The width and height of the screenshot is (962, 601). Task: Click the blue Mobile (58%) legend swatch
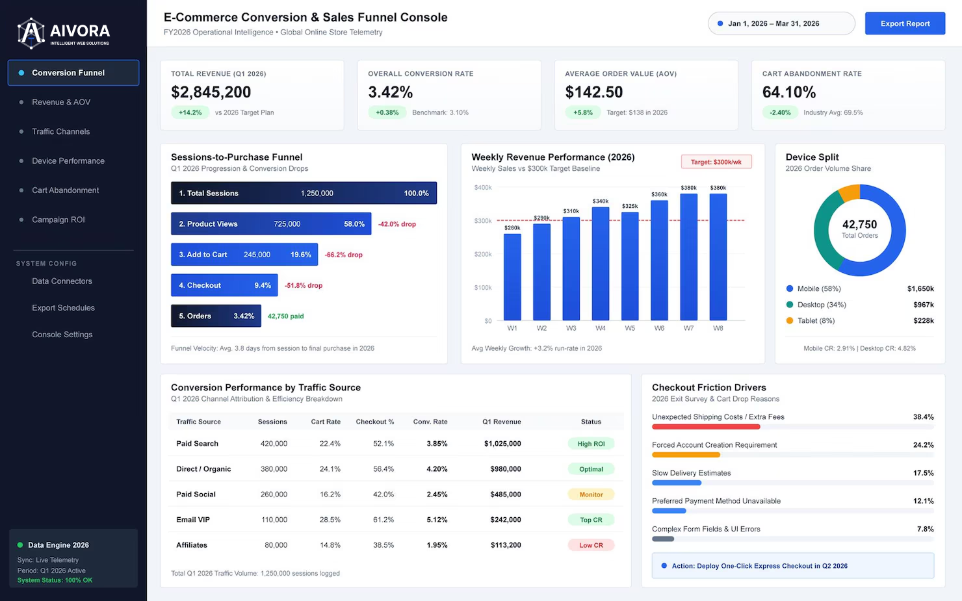[790, 288]
